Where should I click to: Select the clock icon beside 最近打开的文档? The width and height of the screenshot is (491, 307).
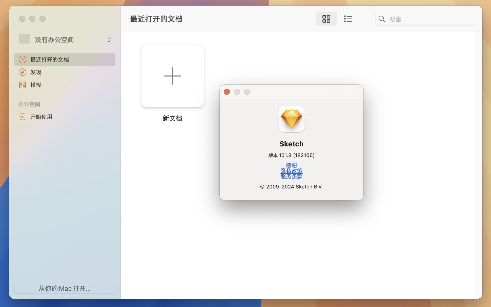23,60
